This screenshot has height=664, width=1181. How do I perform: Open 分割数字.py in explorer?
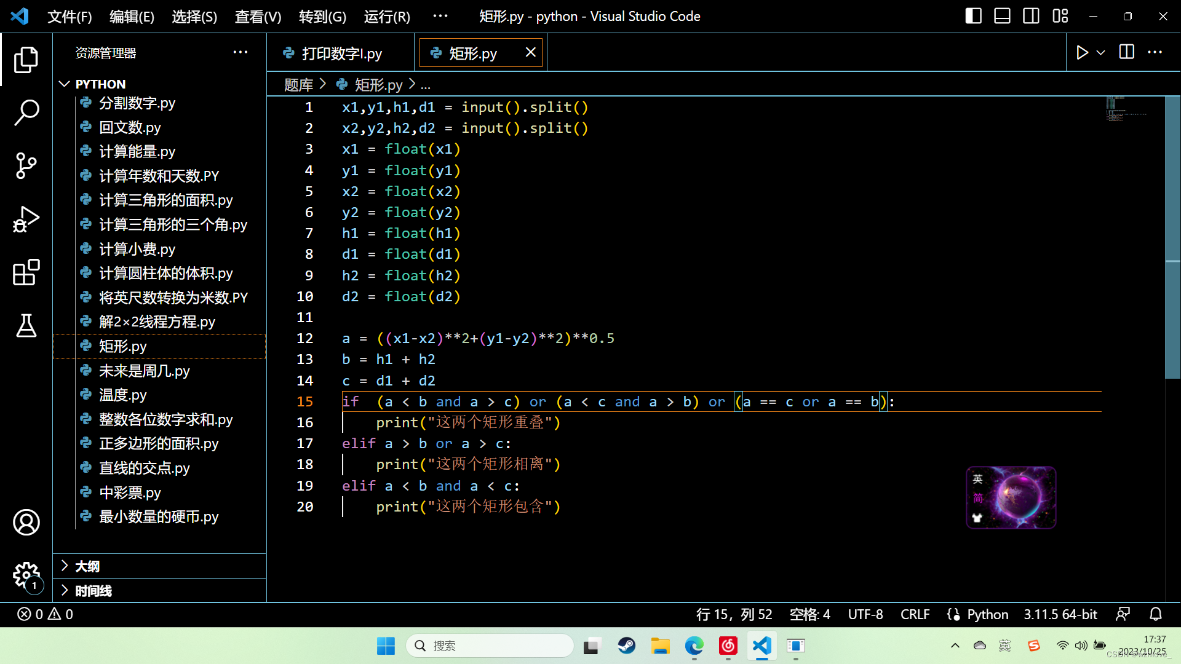[x=137, y=103]
